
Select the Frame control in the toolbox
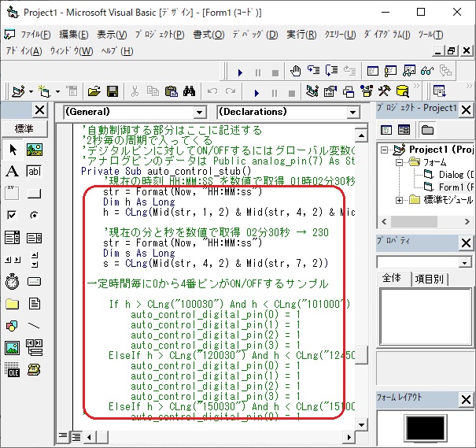pos(13,193)
